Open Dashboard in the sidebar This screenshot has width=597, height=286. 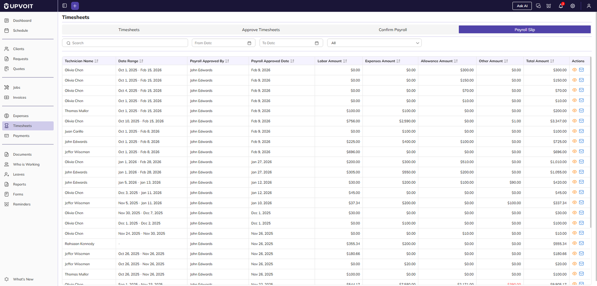pyautogui.click(x=28, y=20)
